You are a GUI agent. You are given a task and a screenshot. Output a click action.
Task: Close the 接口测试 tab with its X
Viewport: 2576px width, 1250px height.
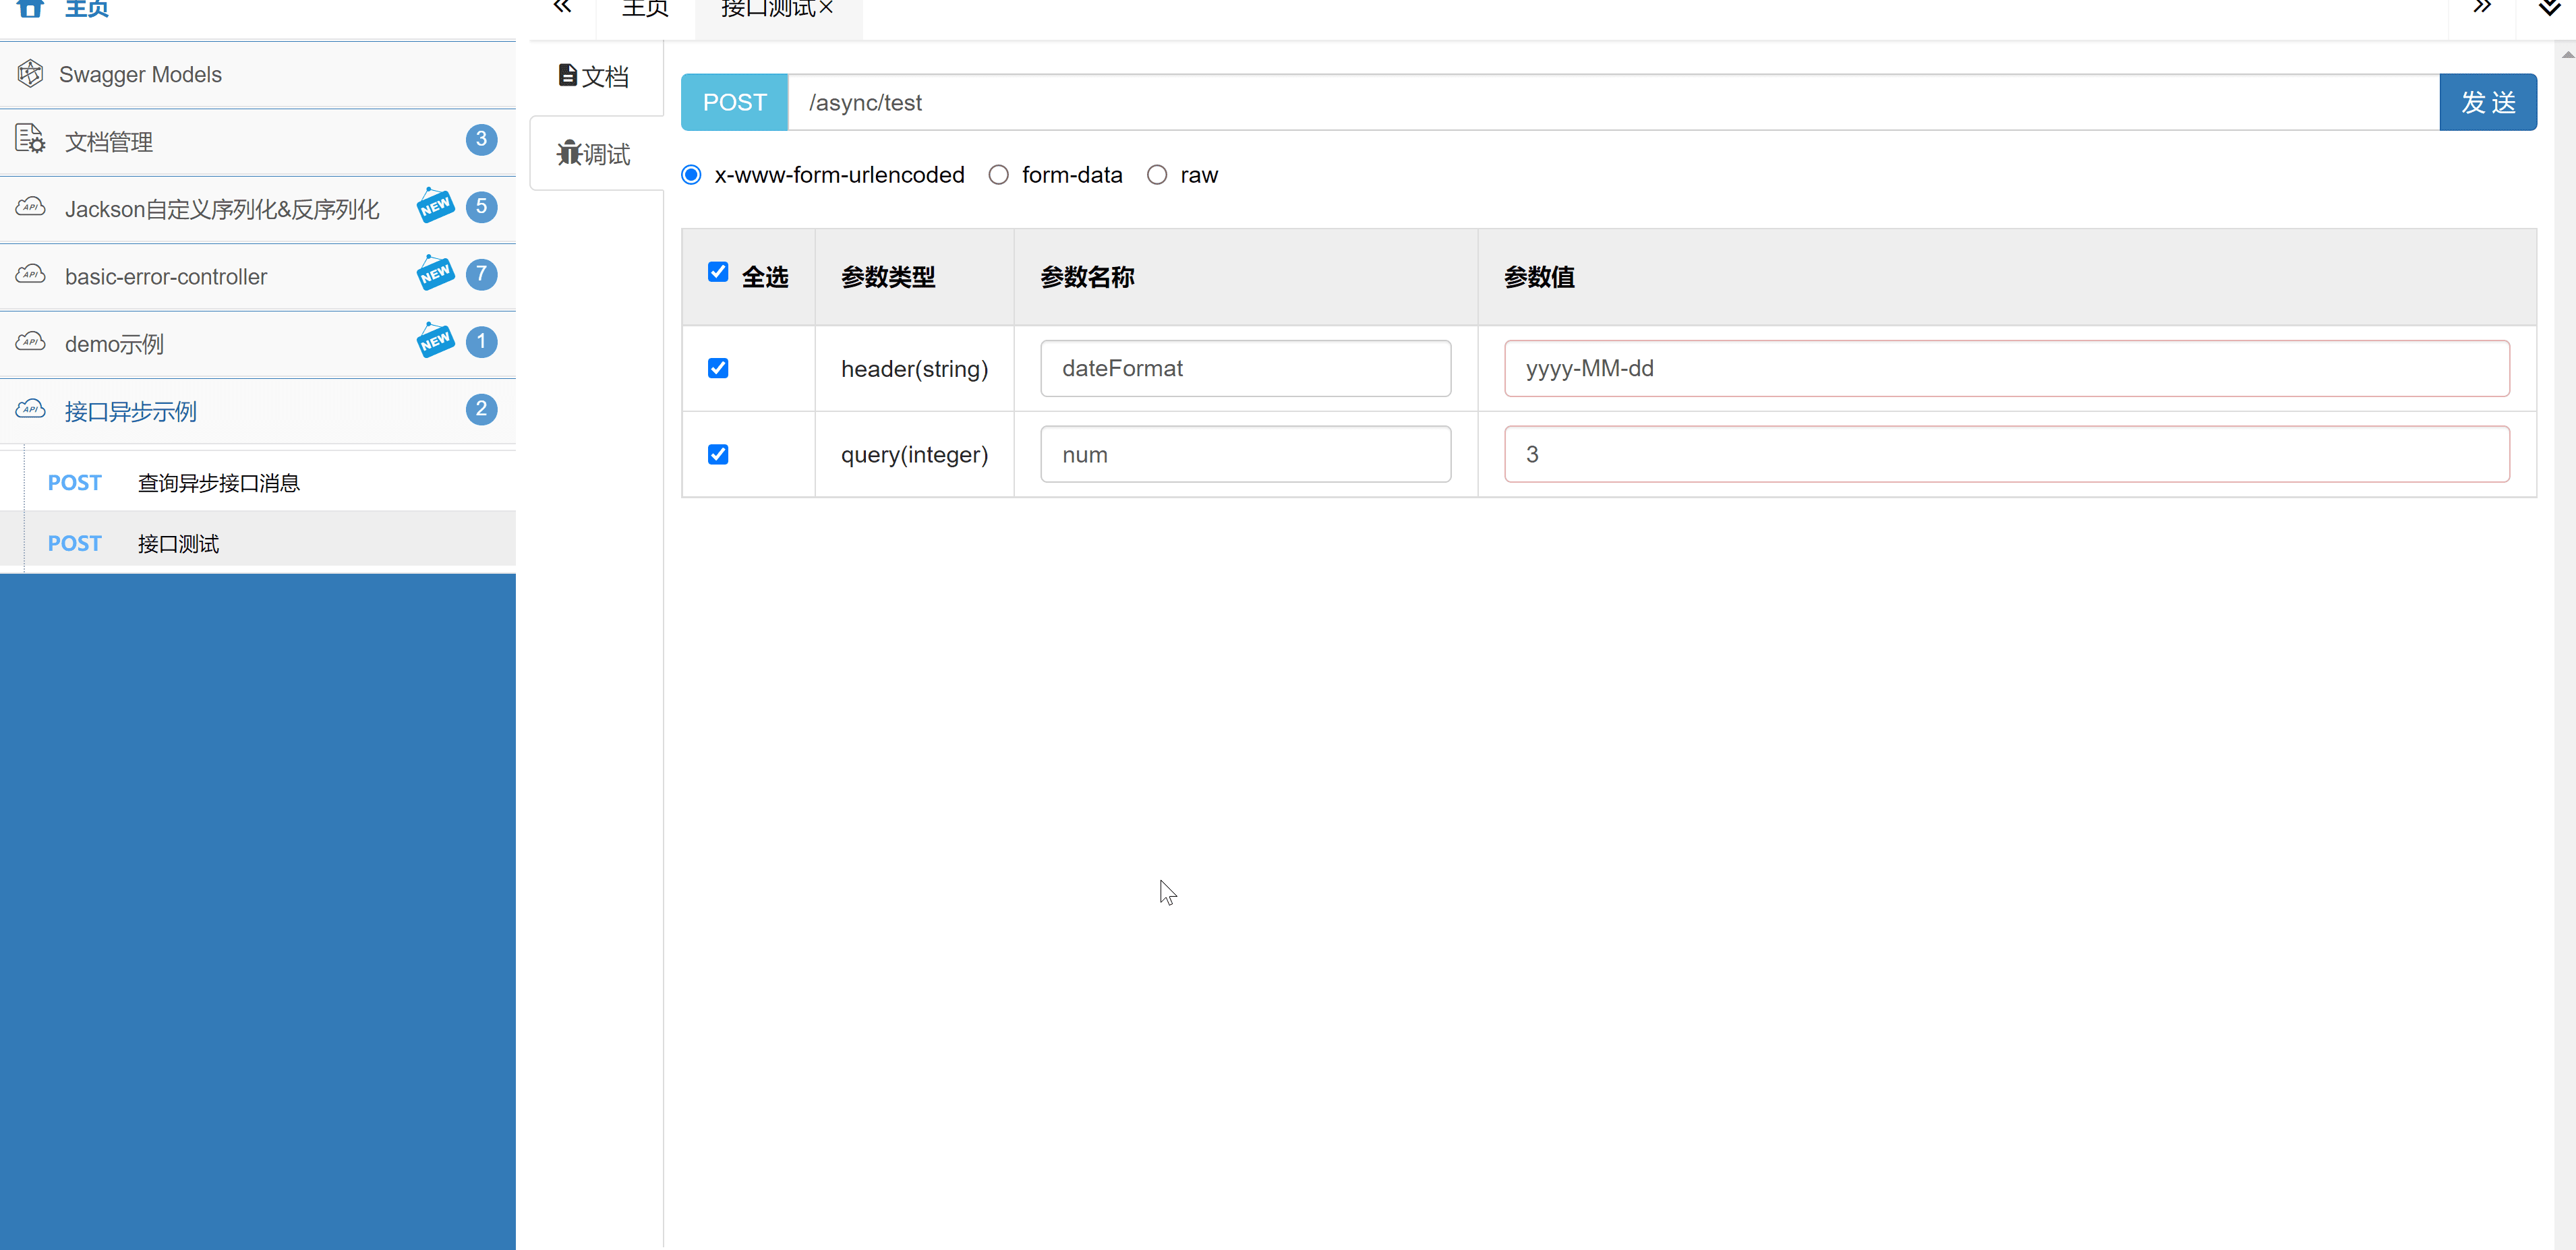(826, 8)
